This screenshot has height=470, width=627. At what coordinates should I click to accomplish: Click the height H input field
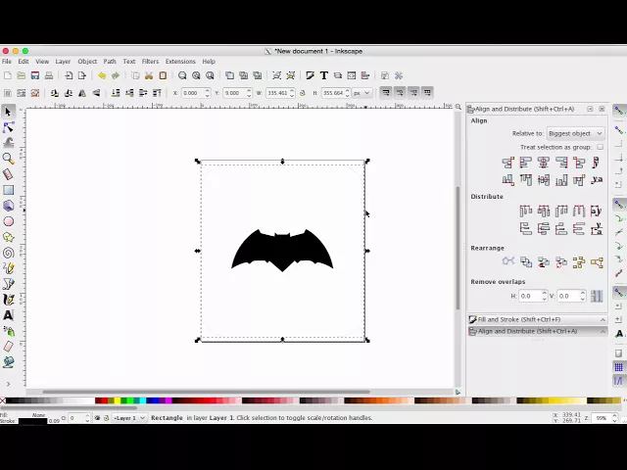coord(333,93)
